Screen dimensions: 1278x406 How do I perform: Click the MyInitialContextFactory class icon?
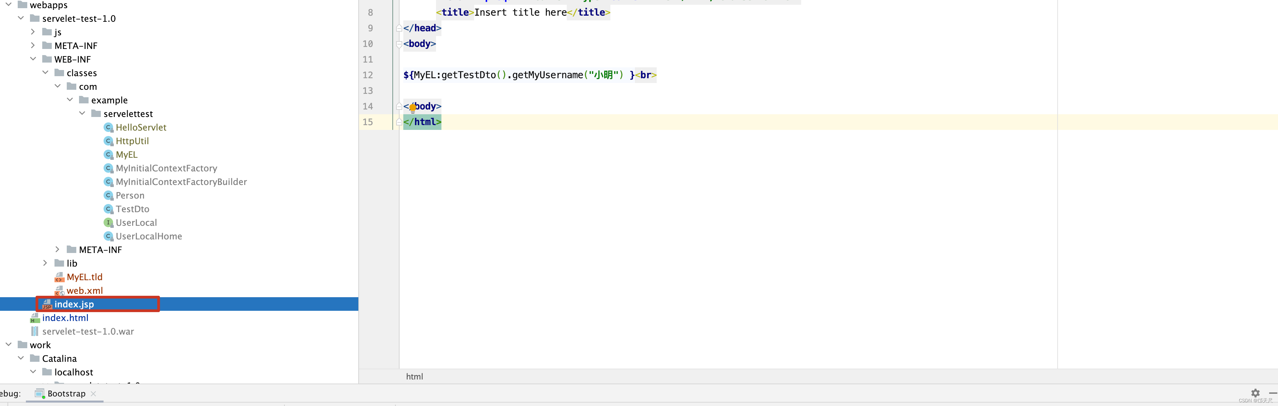109,168
